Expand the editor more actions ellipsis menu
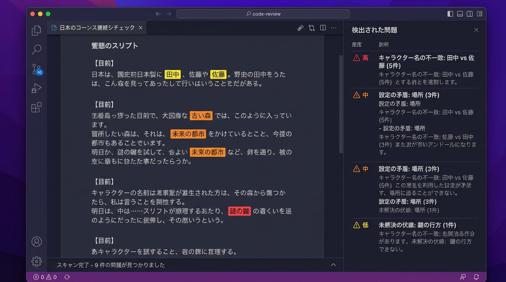Viewport: 506px width, 282px height. point(334,28)
